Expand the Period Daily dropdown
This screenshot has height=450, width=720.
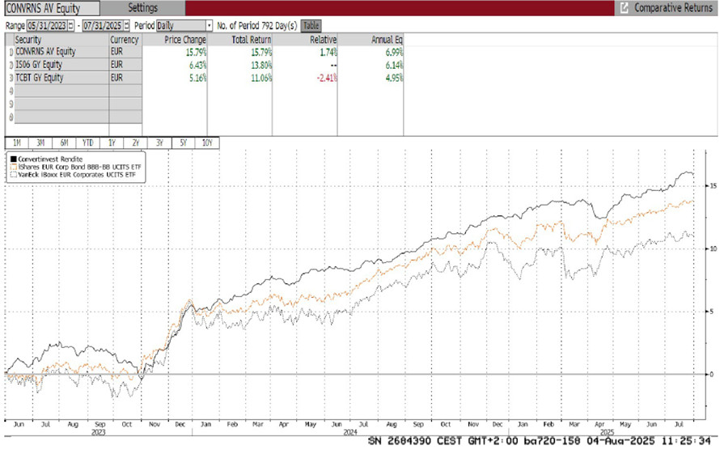point(210,26)
